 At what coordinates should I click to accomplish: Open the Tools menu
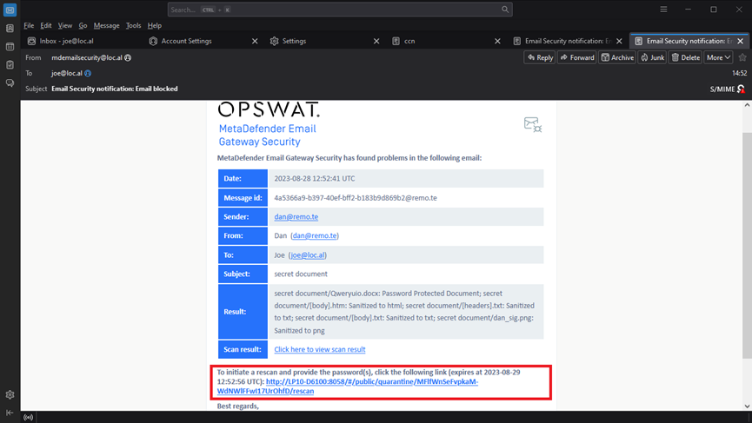pyautogui.click(x=133, y=25)
